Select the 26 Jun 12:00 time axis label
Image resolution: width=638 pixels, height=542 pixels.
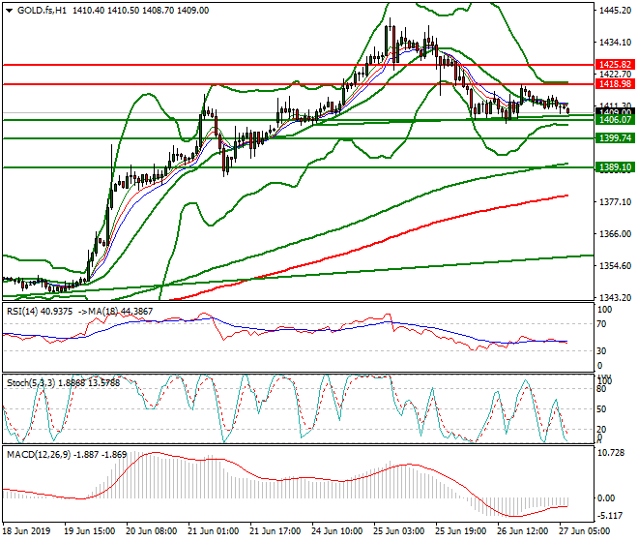pyautogui.click(x=522, y=531)
